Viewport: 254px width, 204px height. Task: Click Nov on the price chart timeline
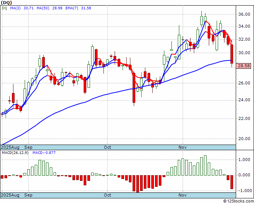click(x=183, y=147)
